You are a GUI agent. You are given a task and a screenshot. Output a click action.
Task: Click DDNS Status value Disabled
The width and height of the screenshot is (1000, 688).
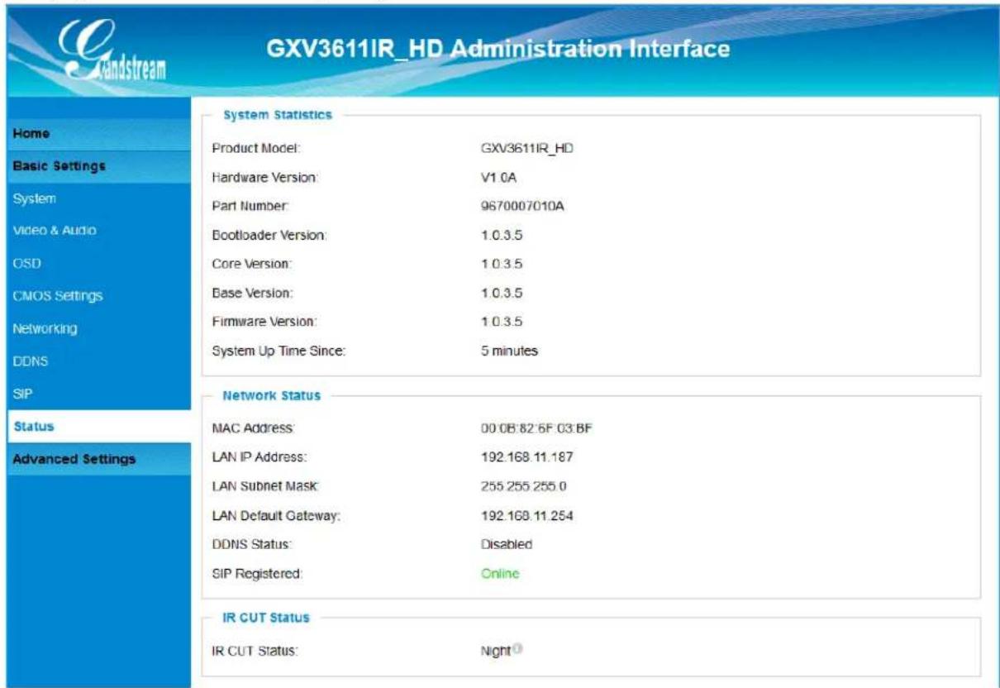507,544
